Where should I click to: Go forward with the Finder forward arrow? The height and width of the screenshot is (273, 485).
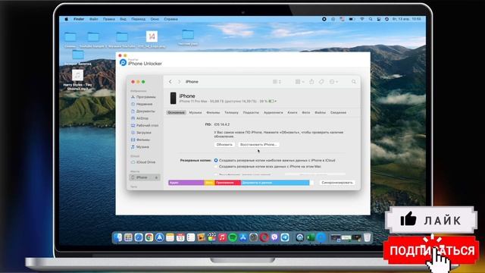[x=179, y=82]
